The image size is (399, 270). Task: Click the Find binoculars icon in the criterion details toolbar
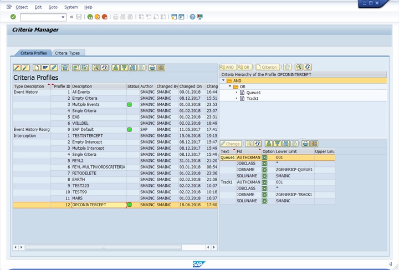286,144
